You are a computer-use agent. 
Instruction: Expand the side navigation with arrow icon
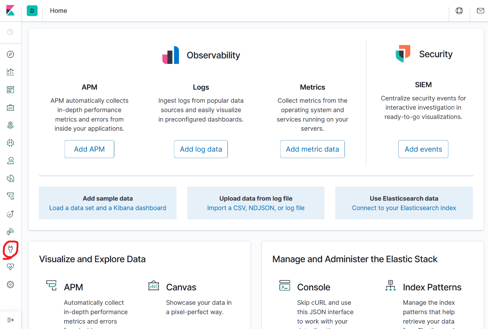(10, 320)
